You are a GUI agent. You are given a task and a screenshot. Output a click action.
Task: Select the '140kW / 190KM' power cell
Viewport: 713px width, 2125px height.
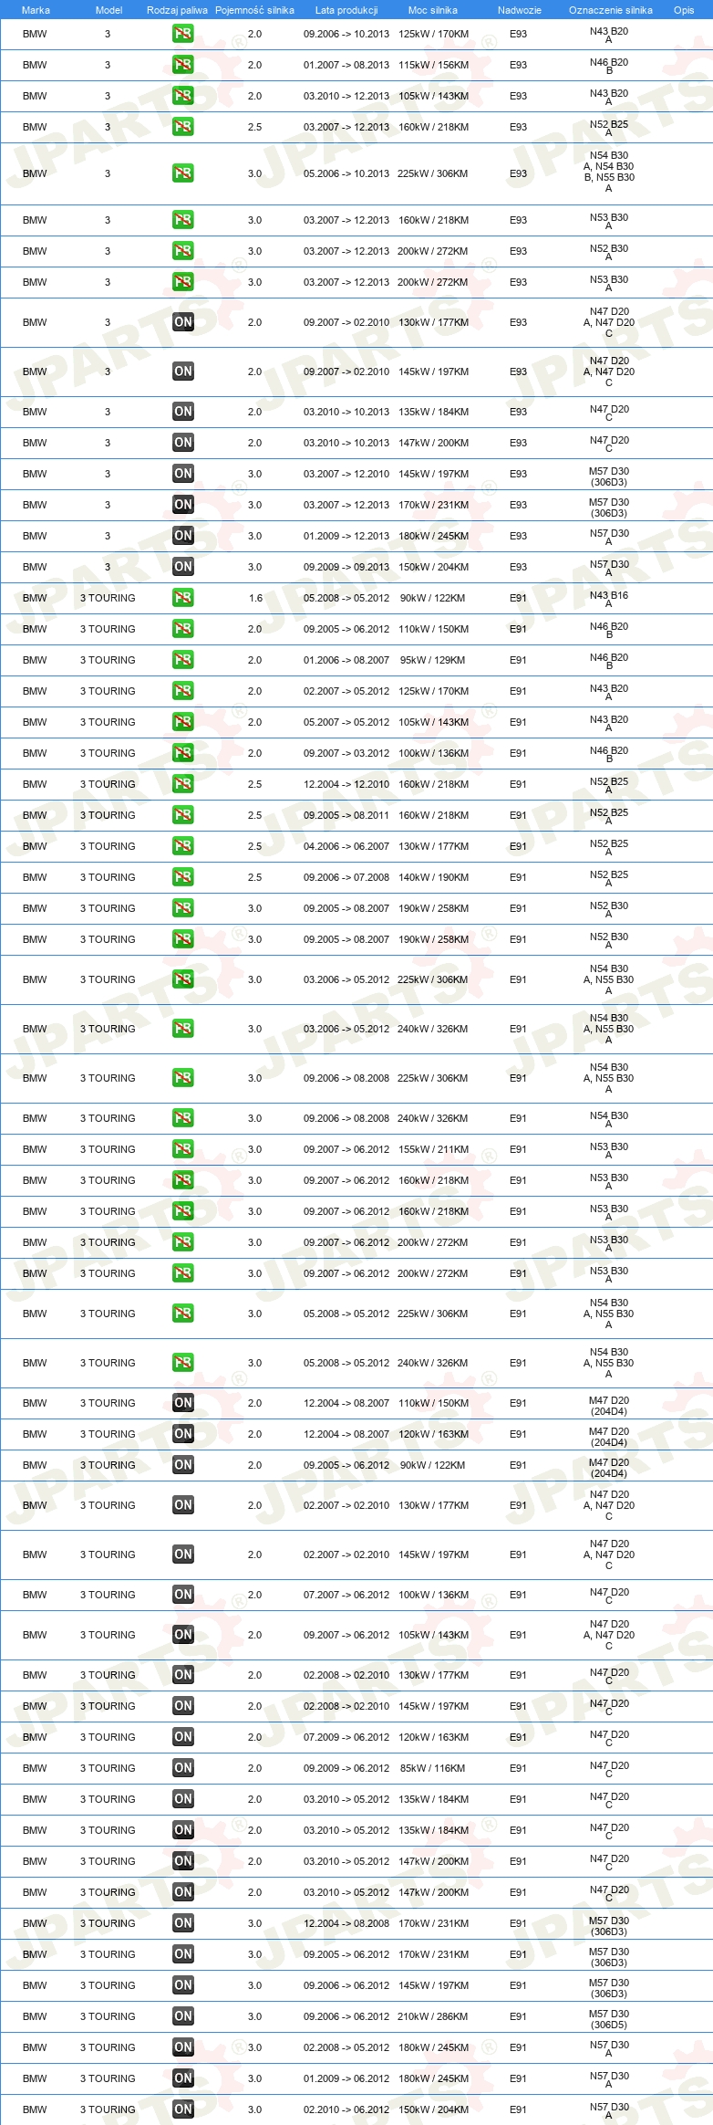(433, 877)
